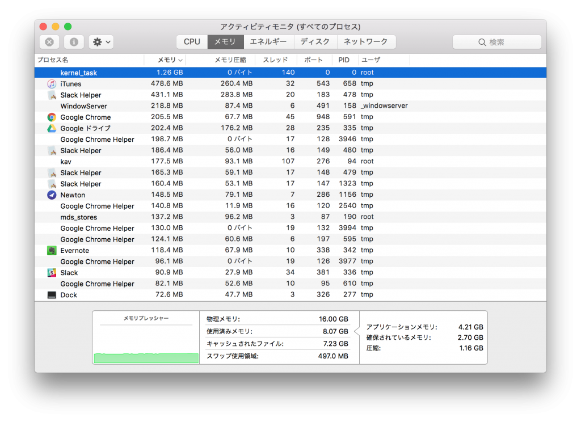This screenshot has width=581, height=422.
Task: Click the Slack app icon
Action: (52, 273)
